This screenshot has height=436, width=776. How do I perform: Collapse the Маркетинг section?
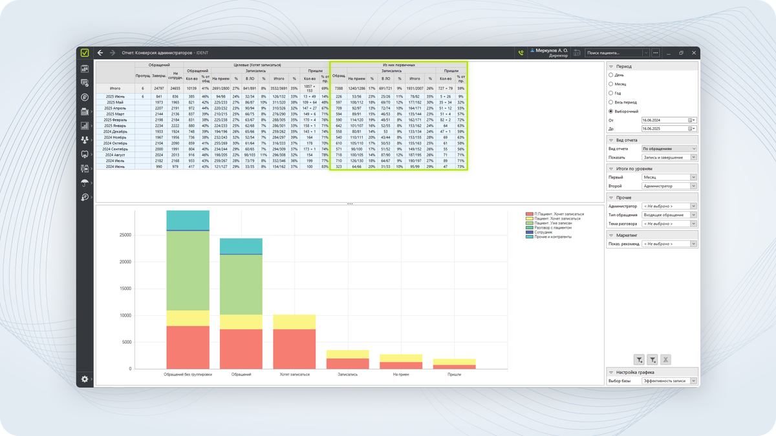pos(612,236)
